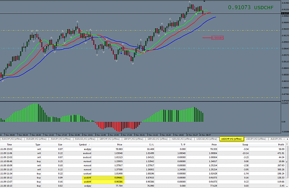The image size is (289, 188).
Task: Select the EURJPY,M2 chart tab
Action: coord(61,139)
